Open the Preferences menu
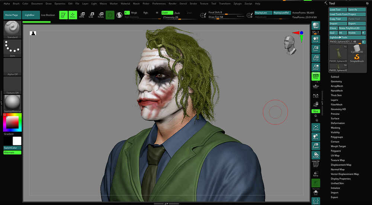Viewport: 372px width, 205px height. pyautogui.click(x=159, y=4)
